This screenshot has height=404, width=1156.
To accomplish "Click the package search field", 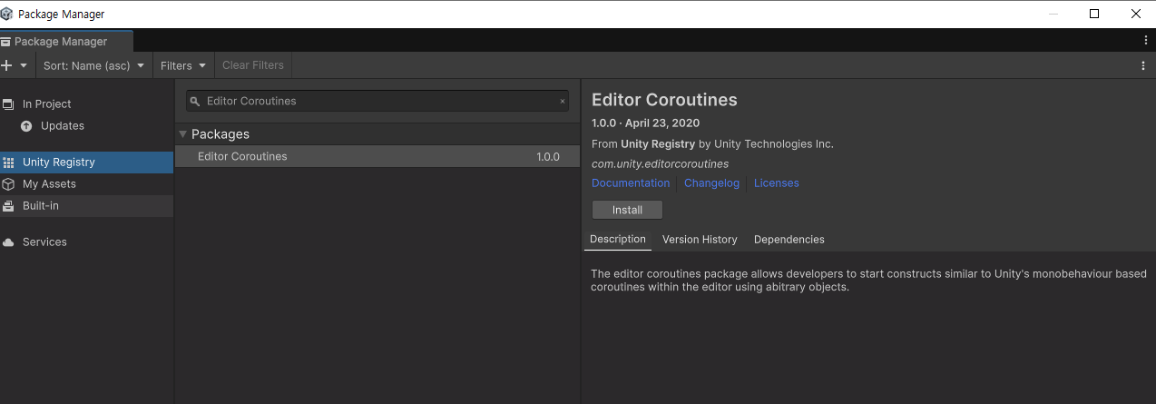I will point(378,101).
